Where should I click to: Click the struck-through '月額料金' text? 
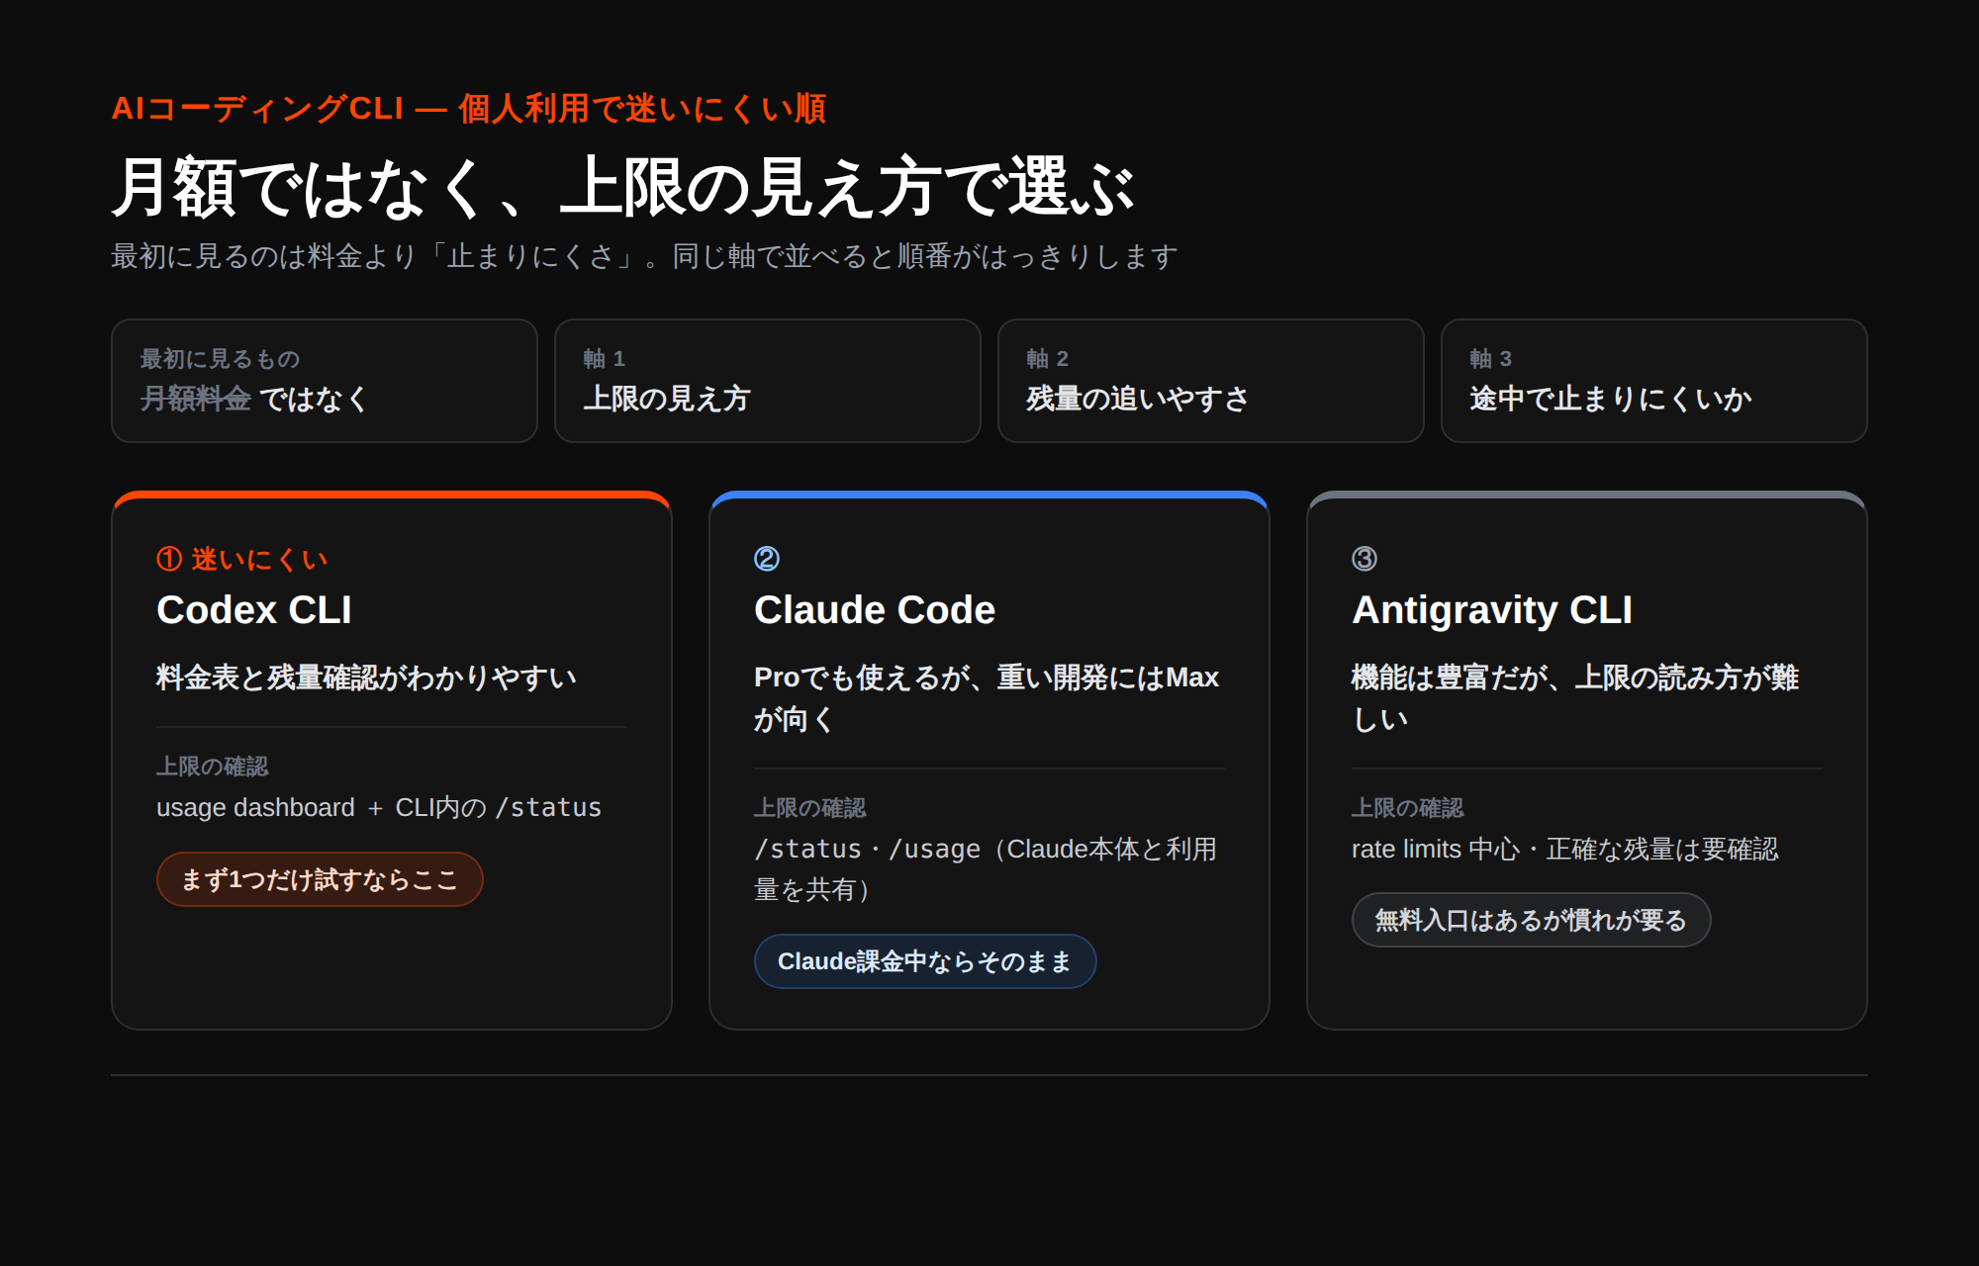pyautogui.click(x=196, y=399)
